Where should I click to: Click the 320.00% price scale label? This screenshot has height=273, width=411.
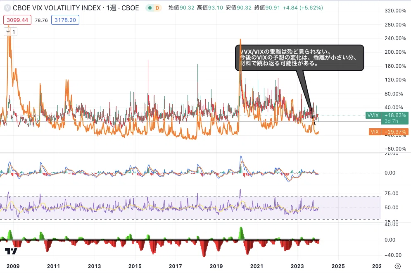(x=395, y=11)
